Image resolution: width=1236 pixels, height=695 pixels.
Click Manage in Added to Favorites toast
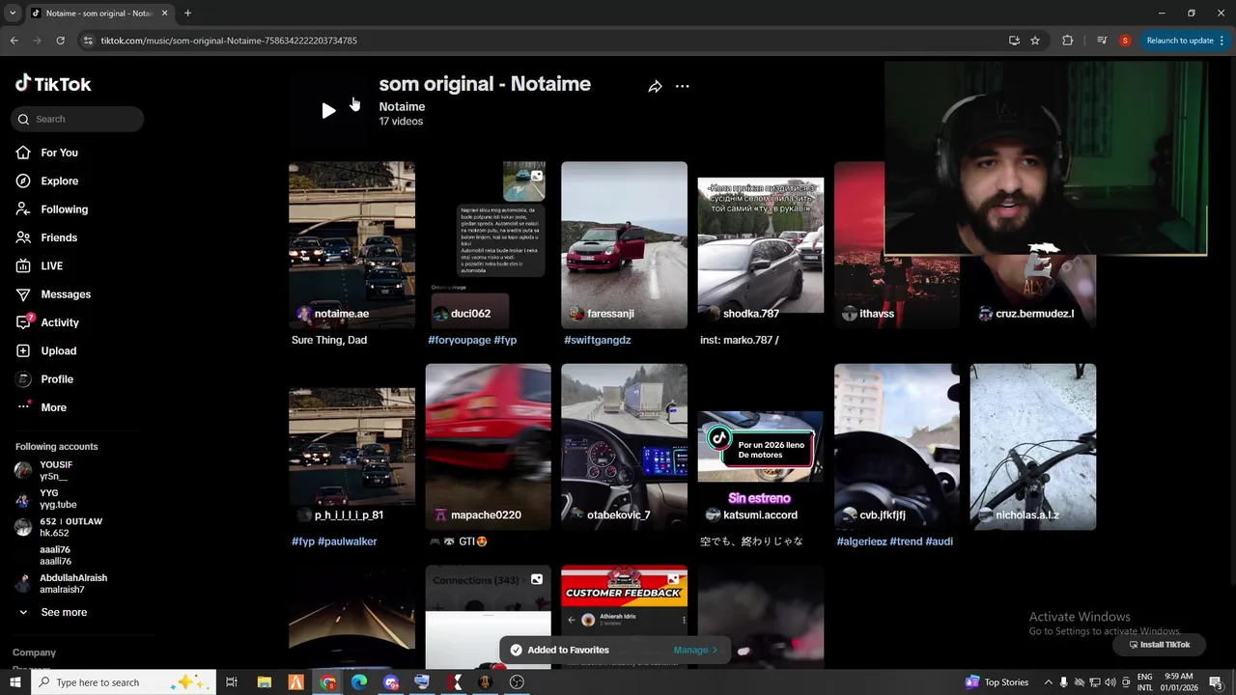pos(695,650)
